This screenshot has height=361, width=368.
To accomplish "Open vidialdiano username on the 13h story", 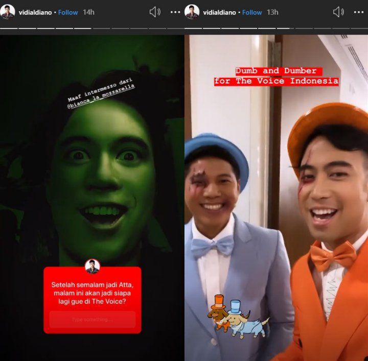I will (x=219, y=12).
